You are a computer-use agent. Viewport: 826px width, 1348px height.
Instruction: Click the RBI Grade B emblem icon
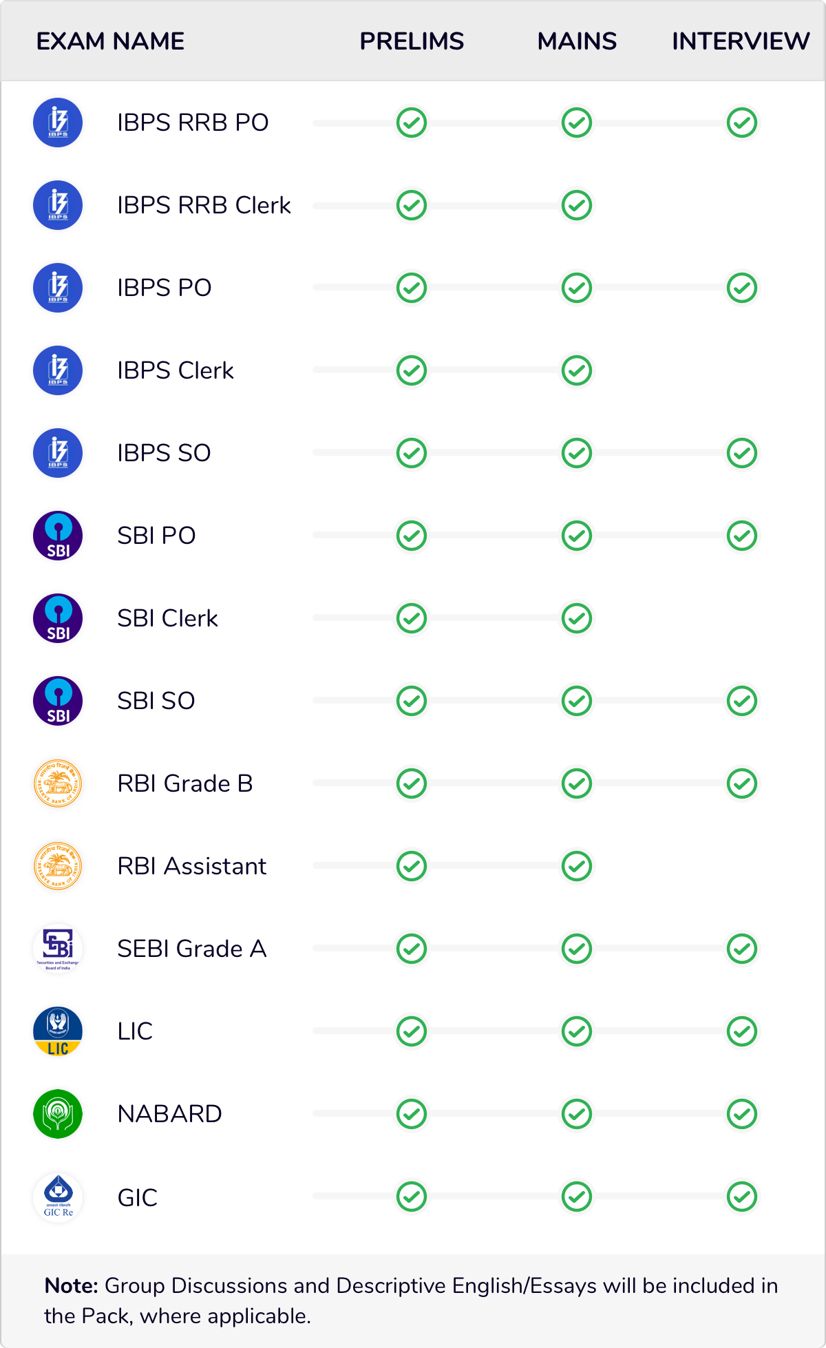click(58, 783)
